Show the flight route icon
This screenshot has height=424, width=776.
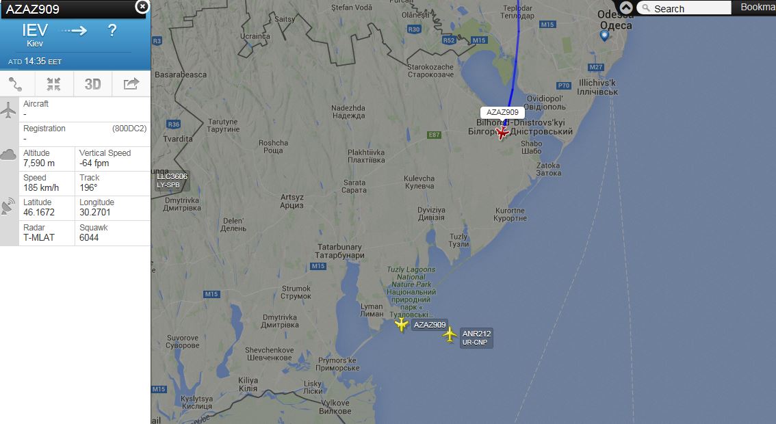[15, 84]
